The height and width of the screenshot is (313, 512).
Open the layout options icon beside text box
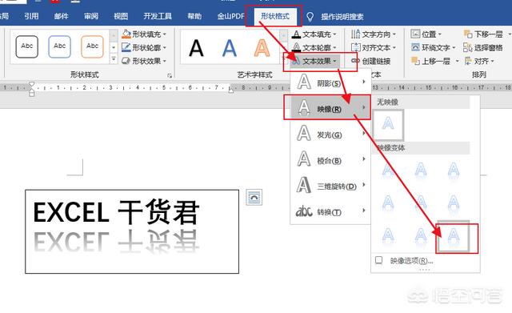(254, 198)
